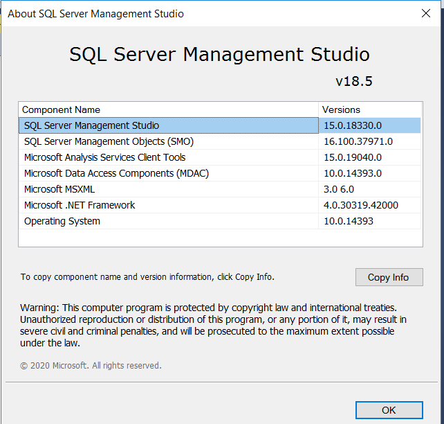Click the dialog title bar text
The height and width of the screenshot is (424, 444).
(95, 14)
